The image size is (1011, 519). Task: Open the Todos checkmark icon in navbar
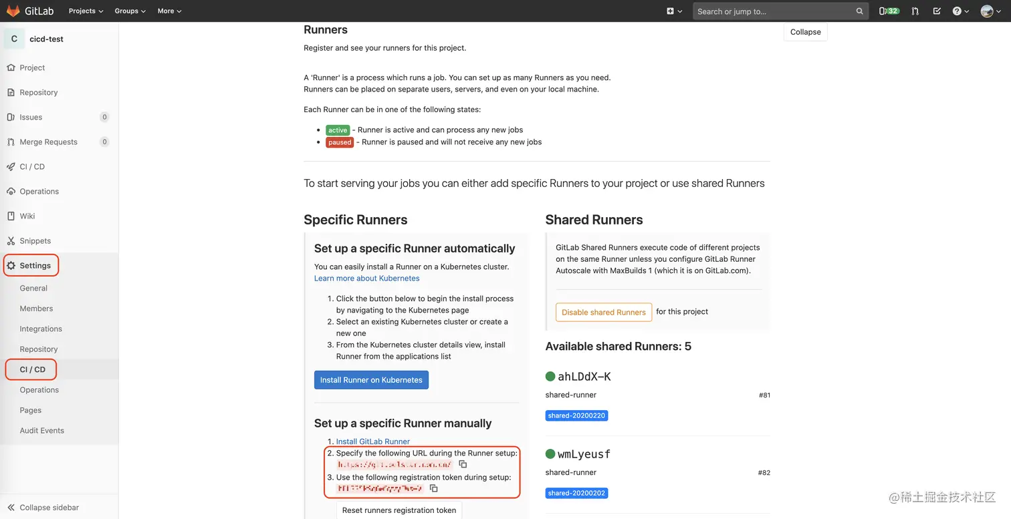[x=937, y=11]
